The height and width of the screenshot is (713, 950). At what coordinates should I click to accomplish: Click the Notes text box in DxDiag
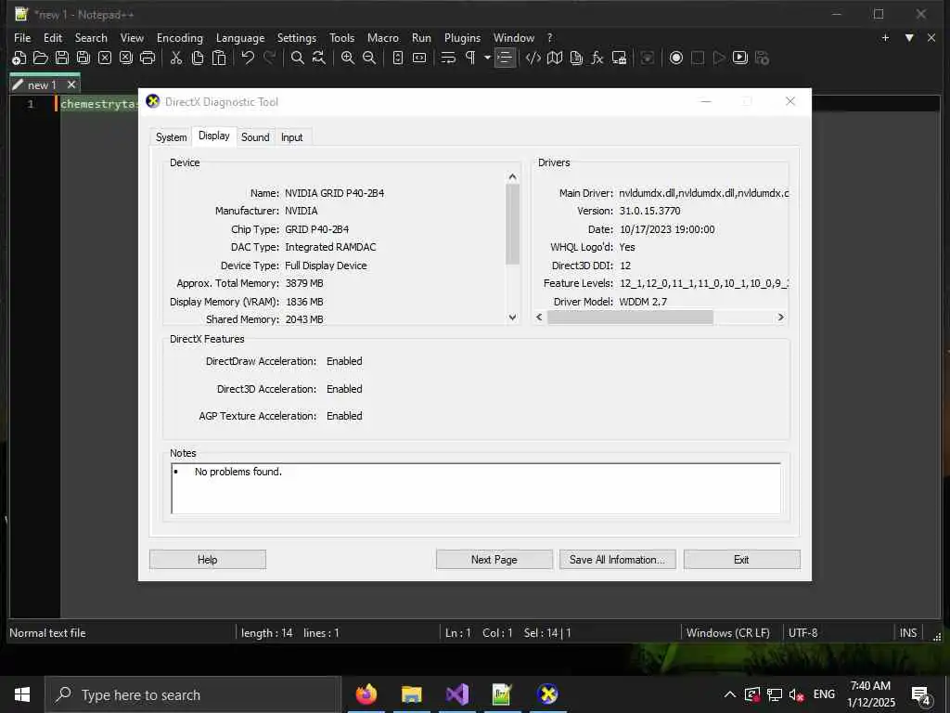[476, 488]
